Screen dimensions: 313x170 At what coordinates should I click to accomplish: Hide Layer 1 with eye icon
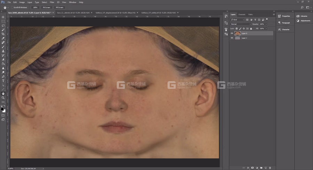[232, 38]
